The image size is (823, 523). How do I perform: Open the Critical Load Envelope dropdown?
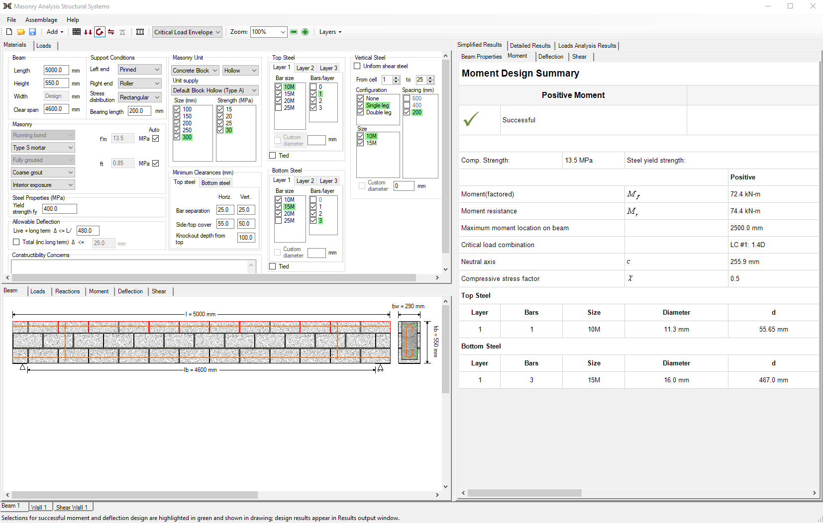[187, 32]
